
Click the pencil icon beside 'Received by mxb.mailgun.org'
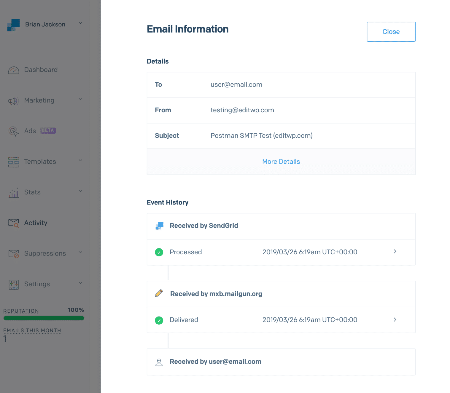pos(159,294)
